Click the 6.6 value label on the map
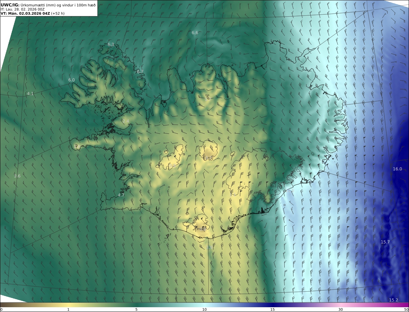Viewport: 409px width, 312px height. pos(195,33)
